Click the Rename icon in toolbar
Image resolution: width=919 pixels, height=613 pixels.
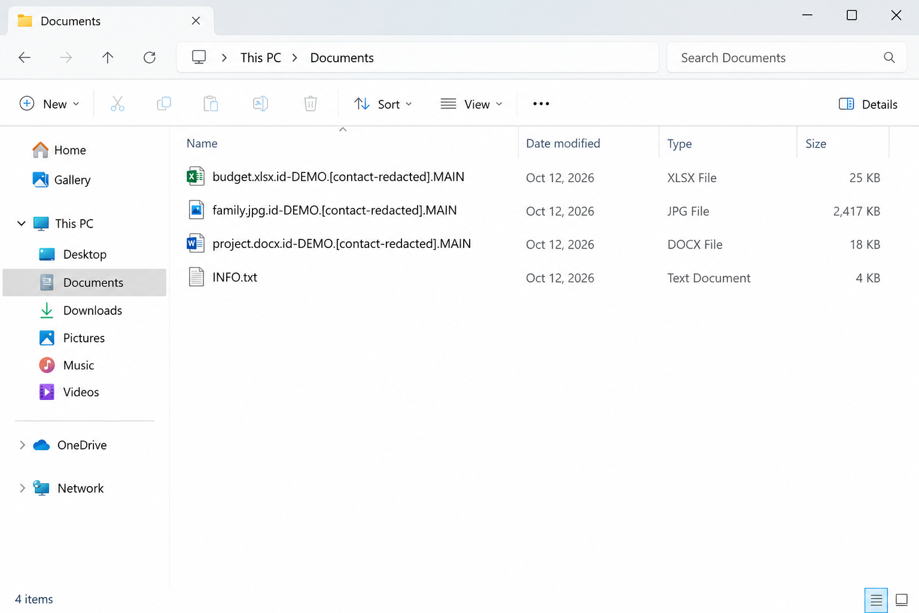(x=260, y=104)
